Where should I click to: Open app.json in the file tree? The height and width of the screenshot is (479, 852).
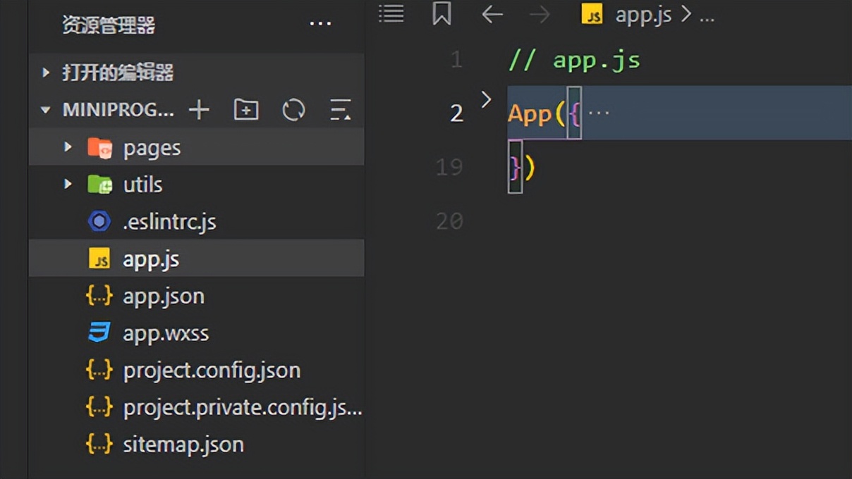click(164, 296)
